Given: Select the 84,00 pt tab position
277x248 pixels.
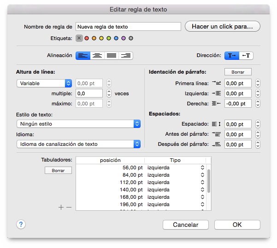Looking at the screenshot, I should point(132,175).
